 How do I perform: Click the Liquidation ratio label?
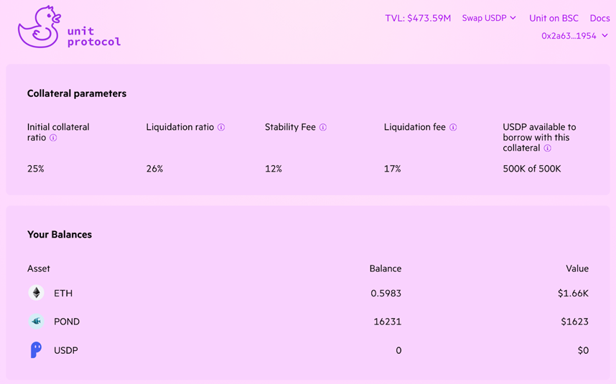point(180,127)
